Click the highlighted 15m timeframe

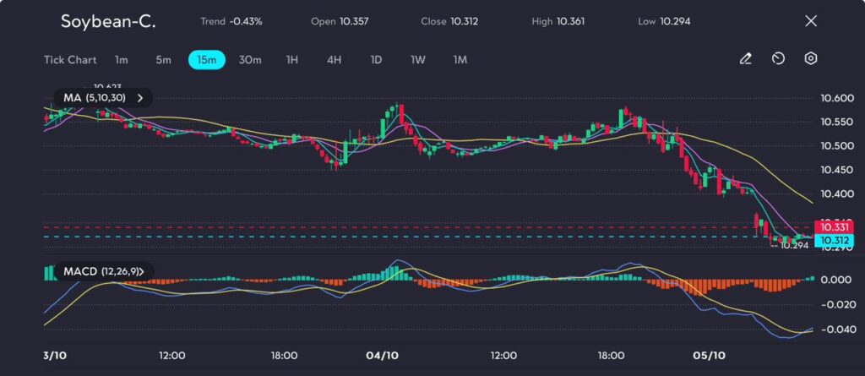pyautogui.click(x=206, y=60)
